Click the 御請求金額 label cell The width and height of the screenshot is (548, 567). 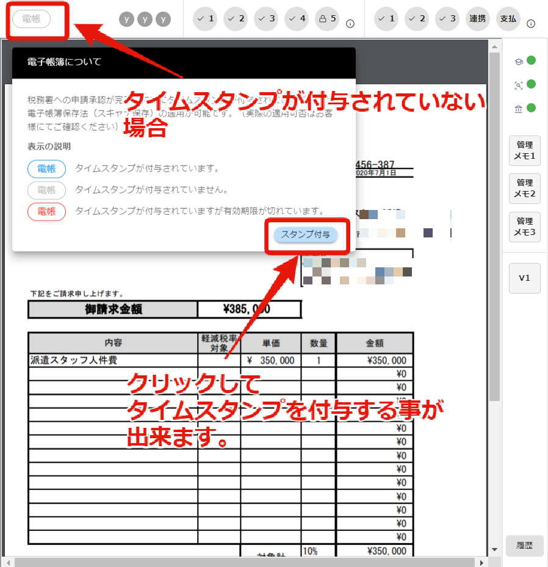coord(113,309)
